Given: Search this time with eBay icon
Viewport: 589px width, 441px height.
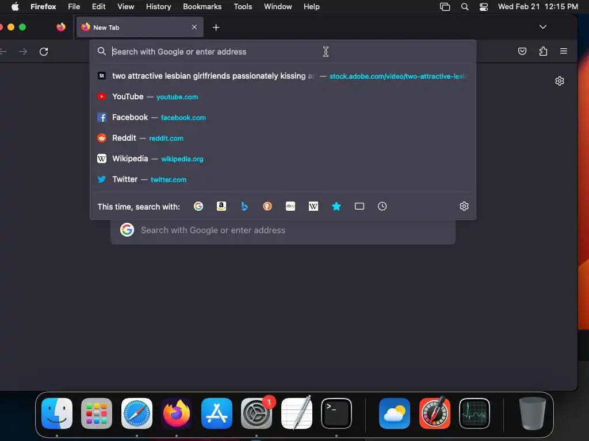Looking at the screenshot, I should (x=290, y=206).
